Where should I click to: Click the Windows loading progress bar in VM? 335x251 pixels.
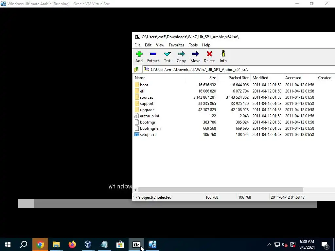pos(167,204)
